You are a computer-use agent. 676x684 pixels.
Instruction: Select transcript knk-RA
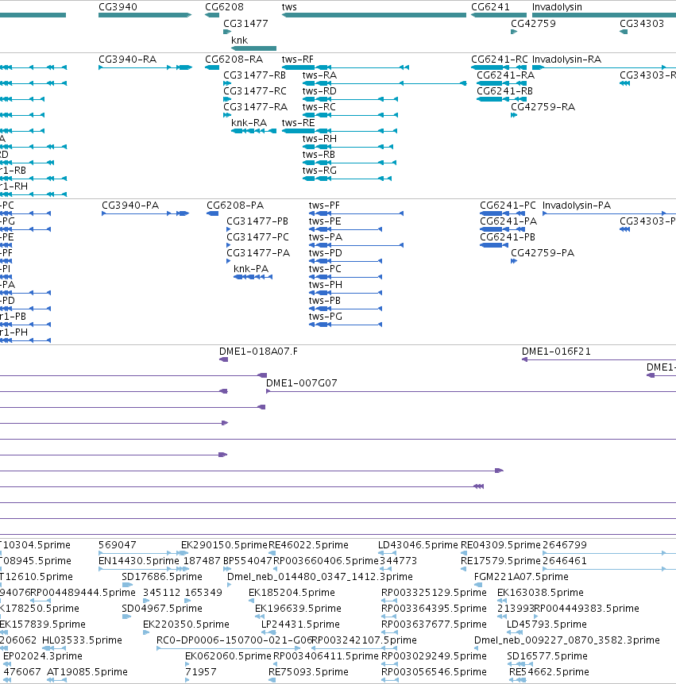tap(249, 122)
